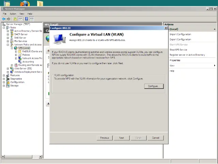The width and height of the screenshot is (218, 164).
Task: Click the Active Directory Domain Services icon
Action: click(12, 31)
